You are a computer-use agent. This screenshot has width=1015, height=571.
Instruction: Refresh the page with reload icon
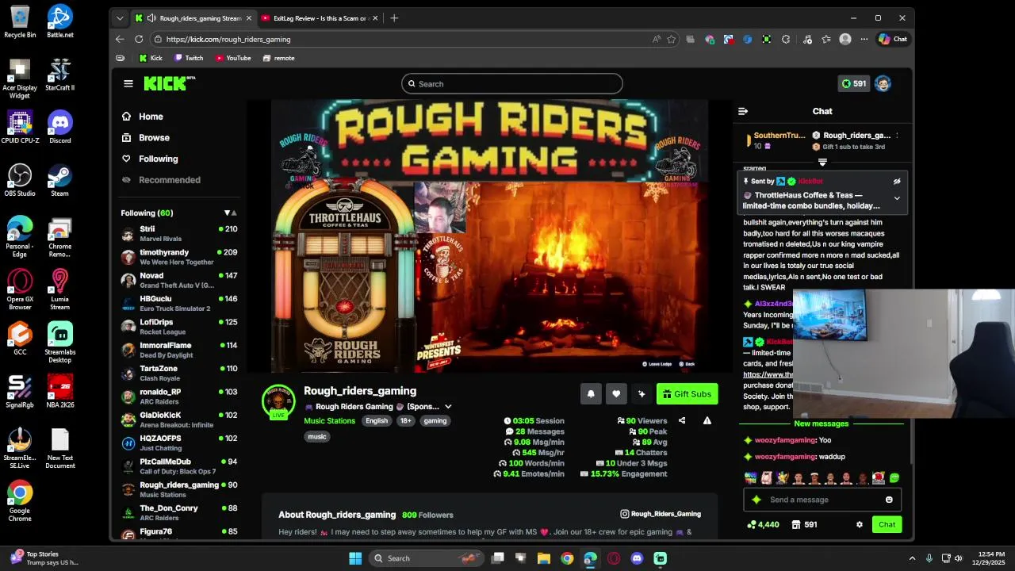139,39
